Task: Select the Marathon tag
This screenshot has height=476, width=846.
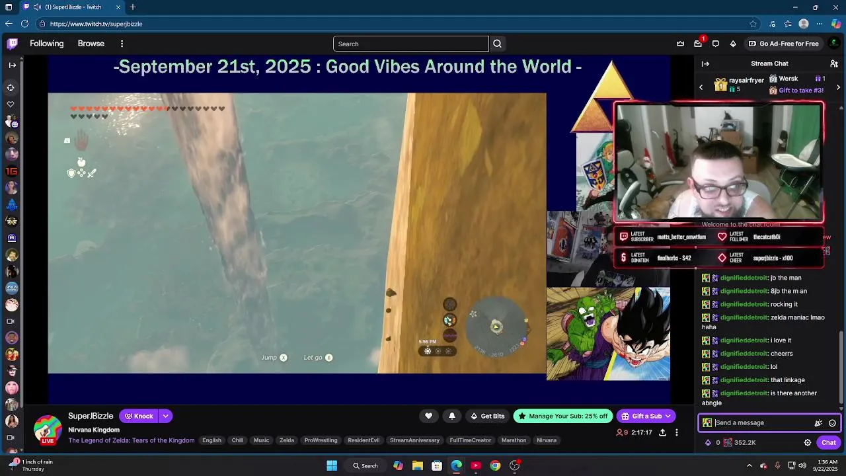Action: tap(514, 440)
